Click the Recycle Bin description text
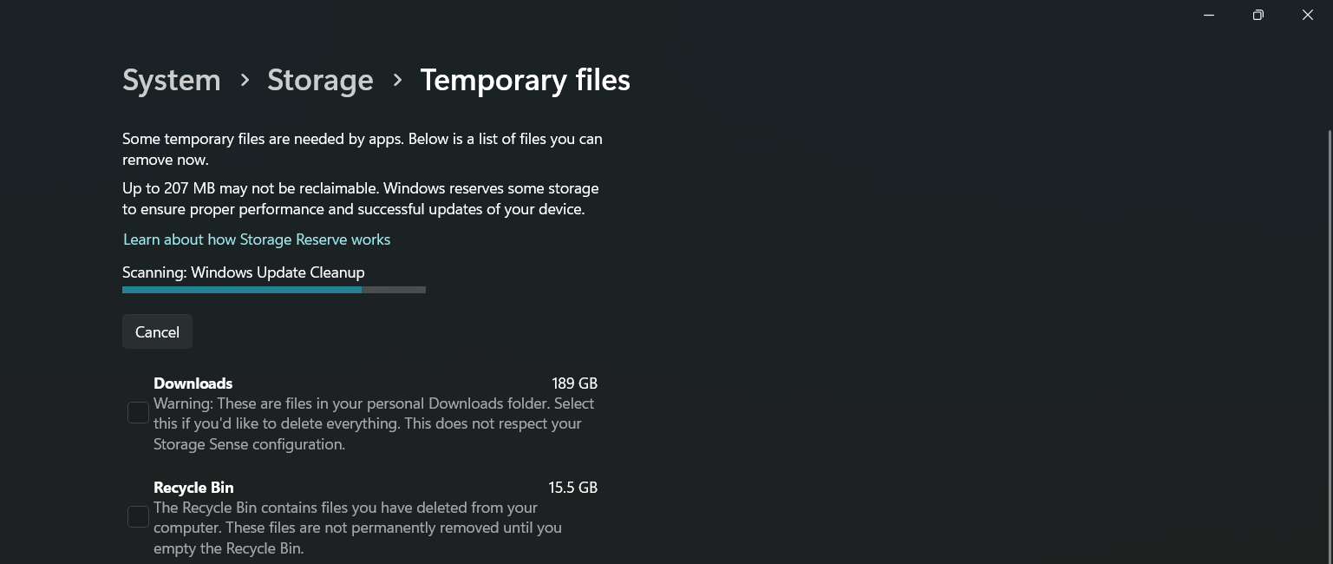The image size is (1333, 564). pos(357,528)
